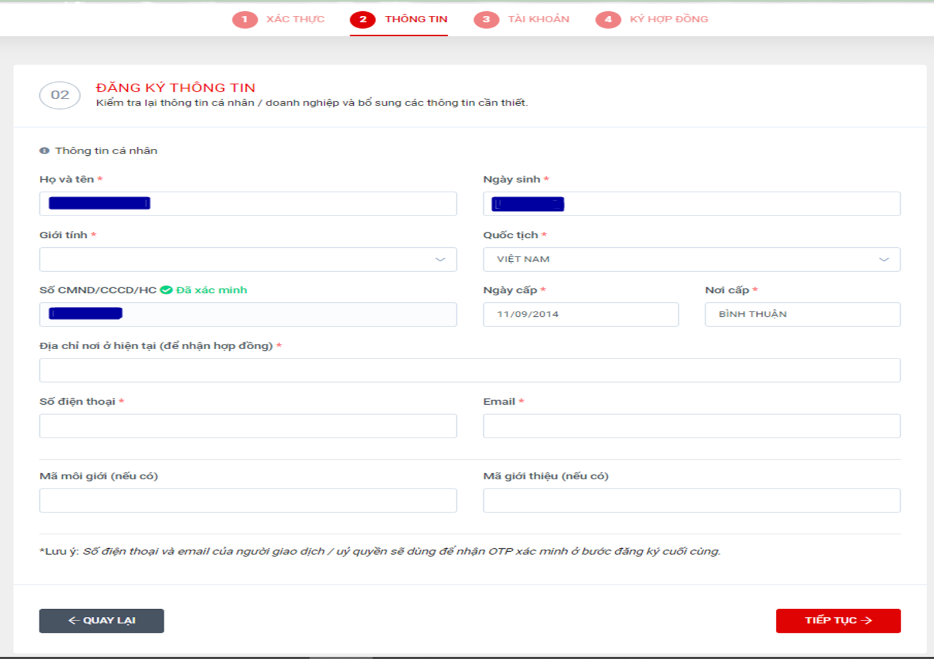Click the step 4 number badge
Screen dimensions: 934x659
[608, 19]
